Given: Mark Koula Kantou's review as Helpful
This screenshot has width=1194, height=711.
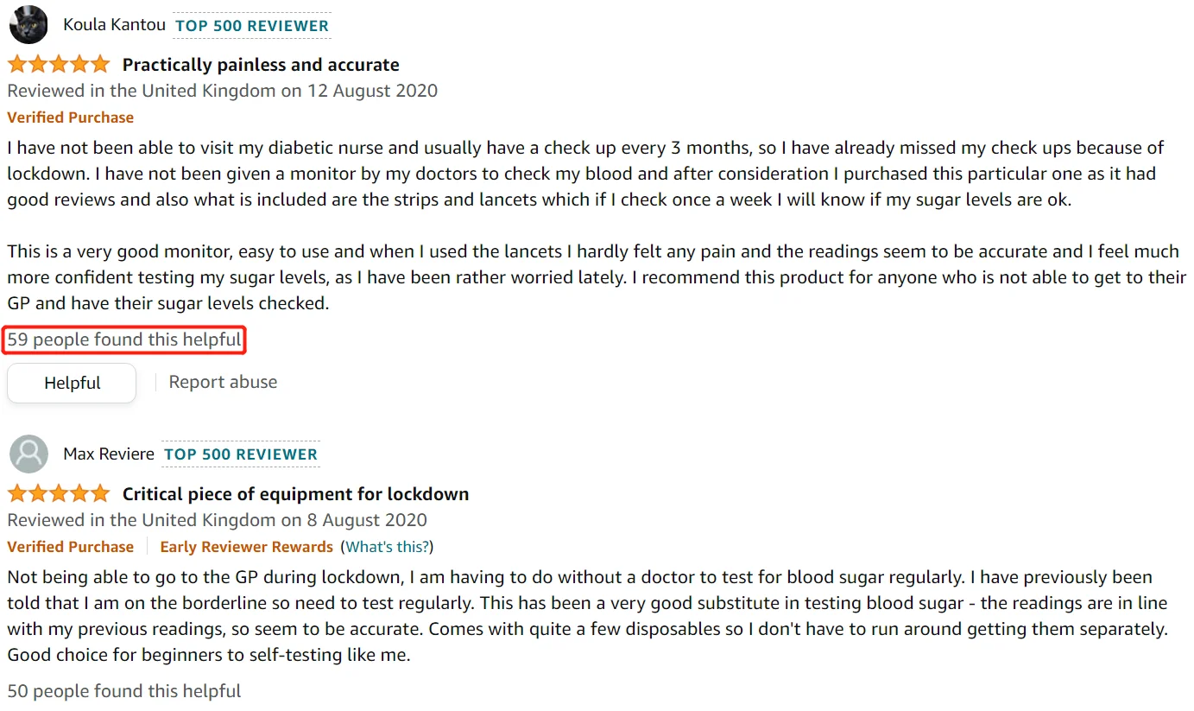Looking at the screenshot, I should pyautogui.click(x=72, y=383).
